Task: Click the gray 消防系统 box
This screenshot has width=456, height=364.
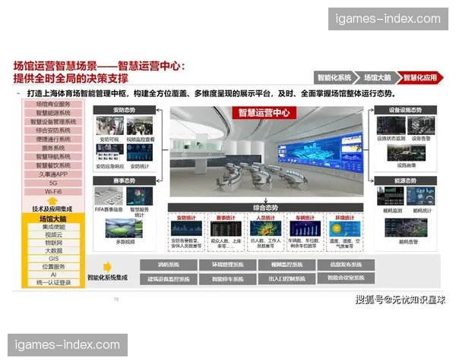Action: (x=169, y=265)
